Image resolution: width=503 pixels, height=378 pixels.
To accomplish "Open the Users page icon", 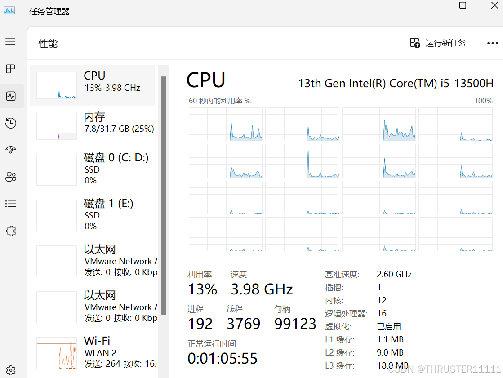I will pos(11,177).
